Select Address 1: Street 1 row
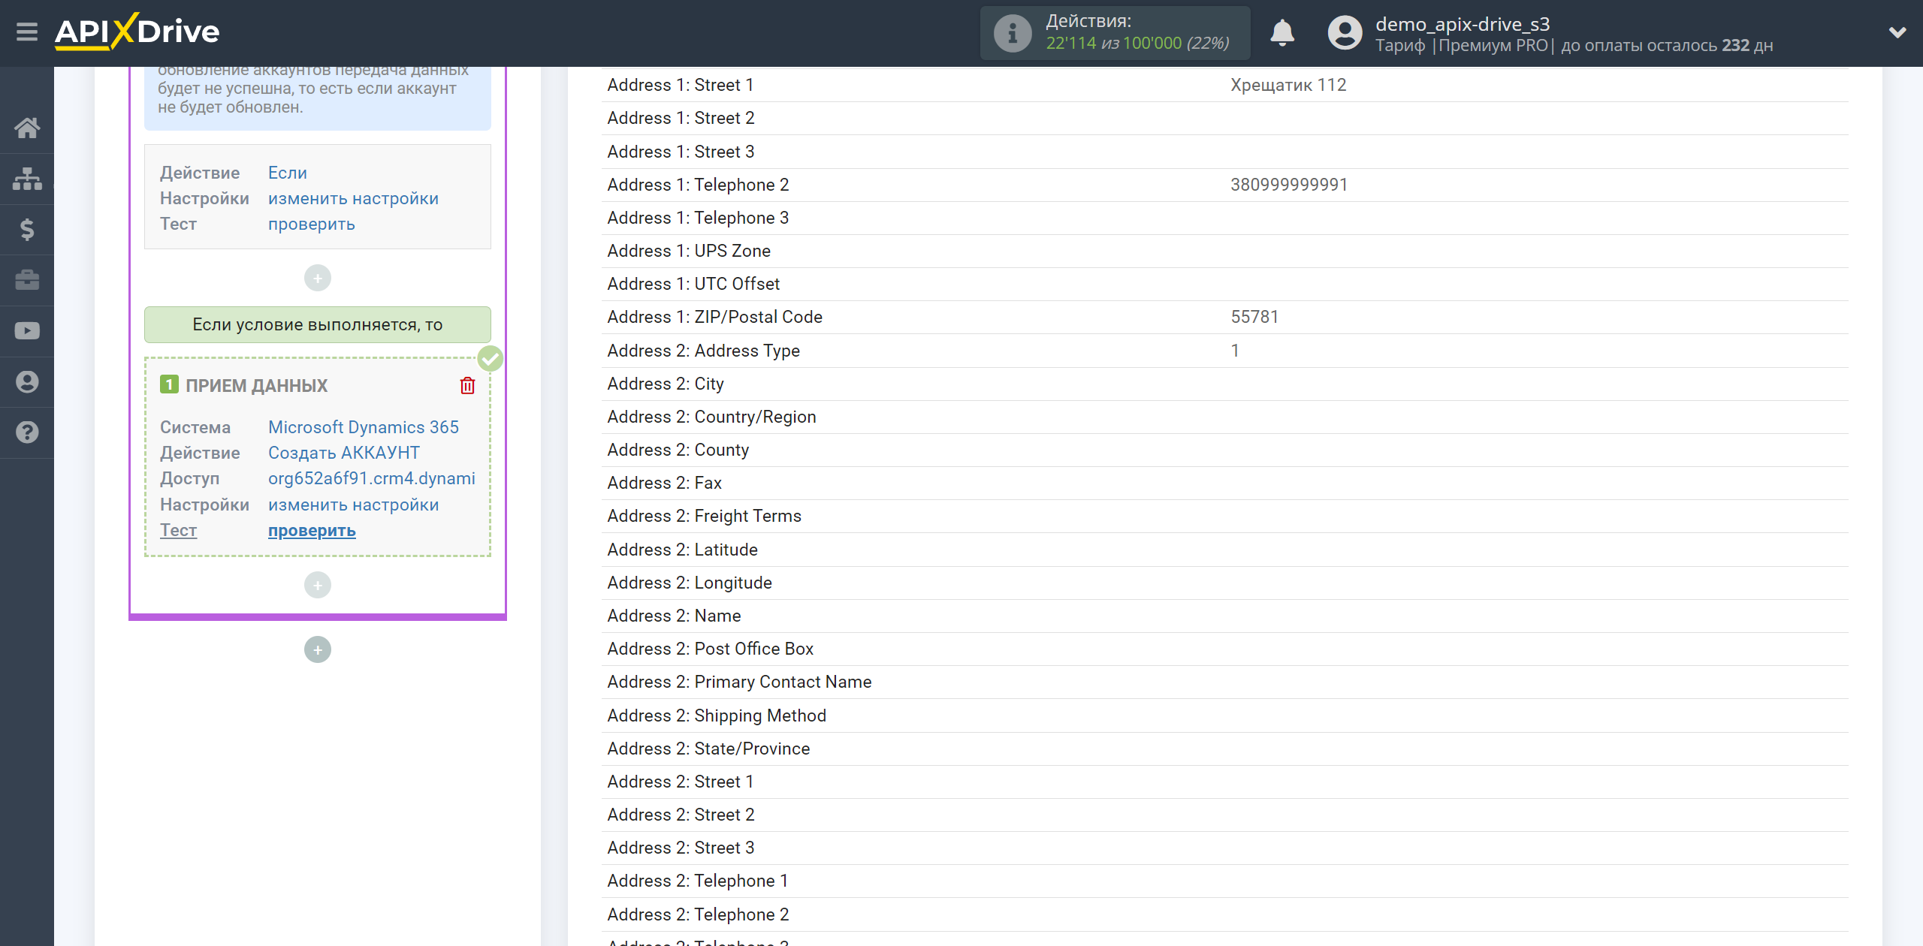The image size is (1923, 946). tap(1224, 85)
